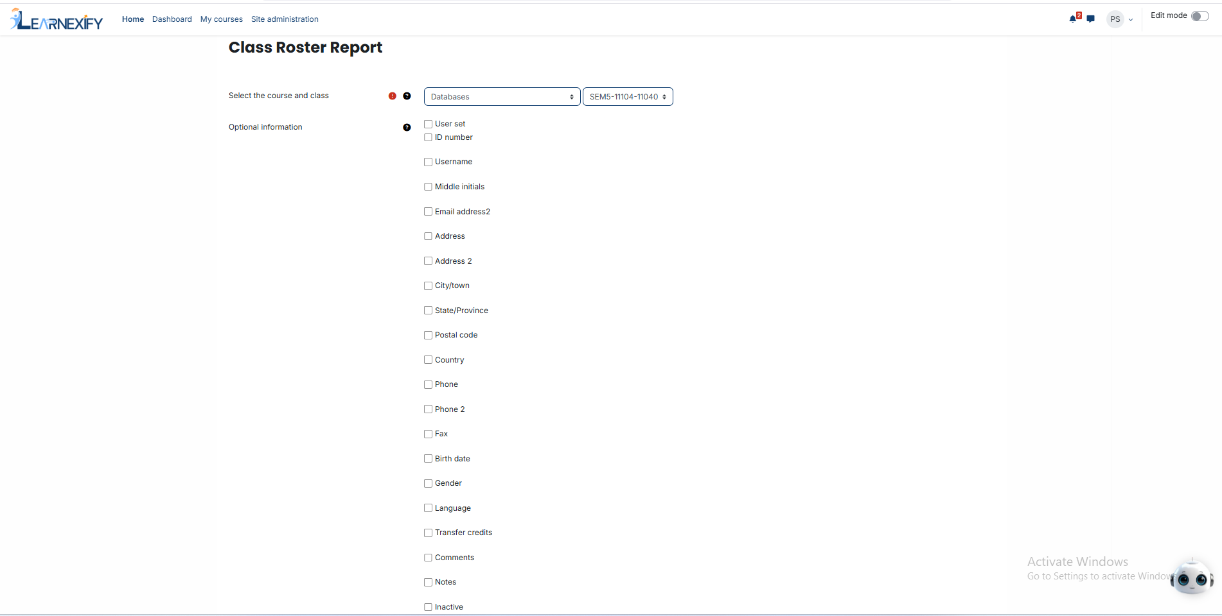Tick the Gender checkbox
Image resolution: width=1222 pixels, height=616 pixels.
click(428, 483)
